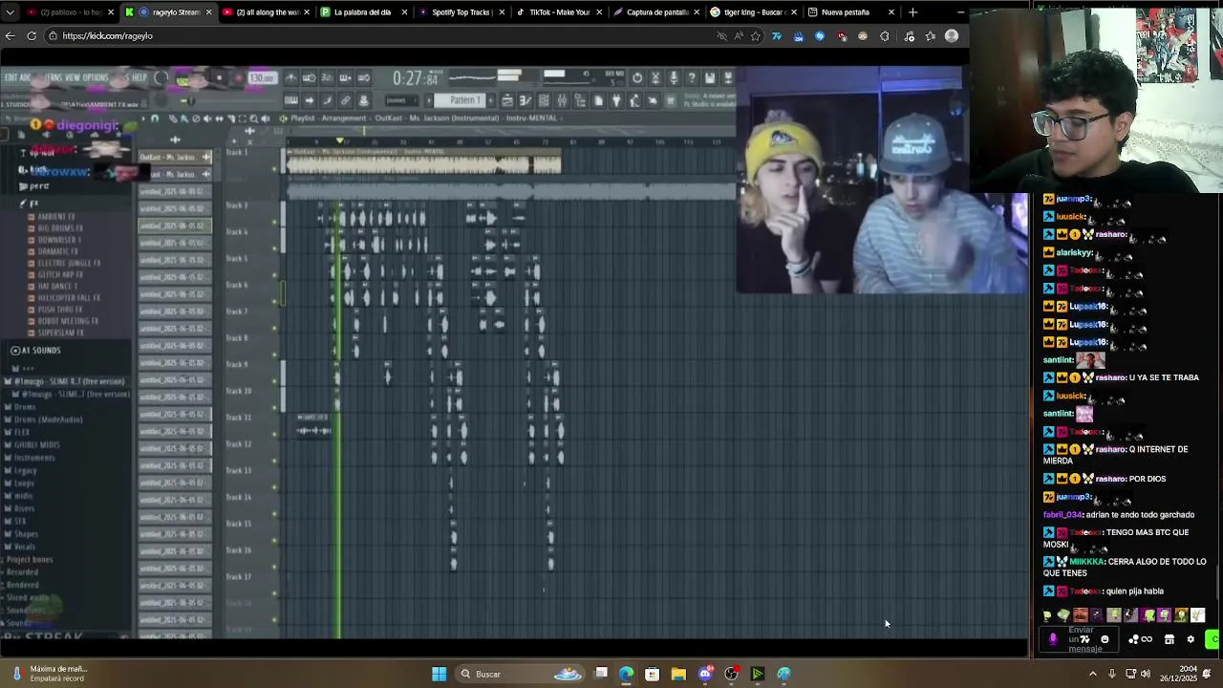Viewport: 1223px width, 688px height.
Task: Toggle the metronome icon in the recording panel
Action: coord(291,77)
